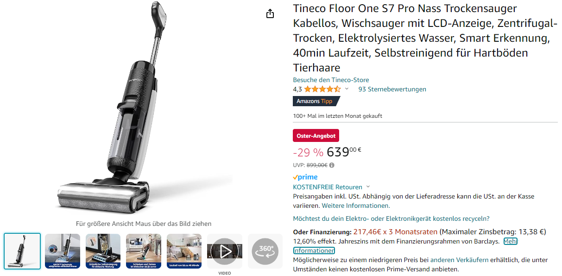The width and height of the screenshot is (562, 276).
Task: Select the first vacuum thumbnail image
Action: tap(22, 251)
